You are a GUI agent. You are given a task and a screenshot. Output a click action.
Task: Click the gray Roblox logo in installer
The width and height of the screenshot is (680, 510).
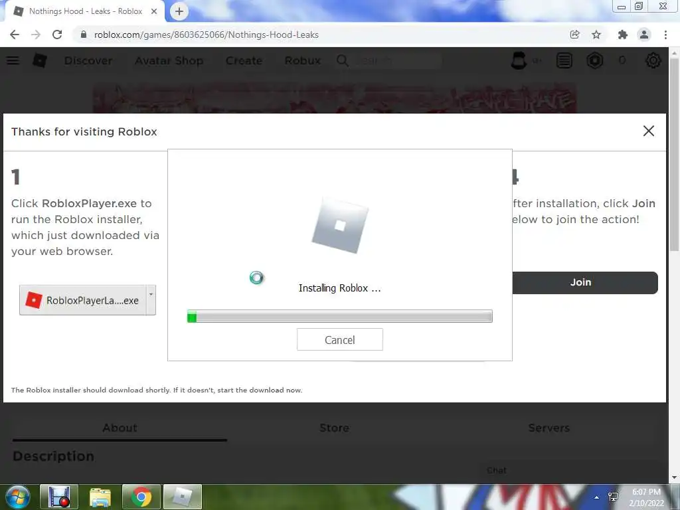[340, 224]
